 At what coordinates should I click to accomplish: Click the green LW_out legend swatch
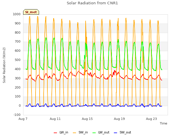(x=94, y=133)
